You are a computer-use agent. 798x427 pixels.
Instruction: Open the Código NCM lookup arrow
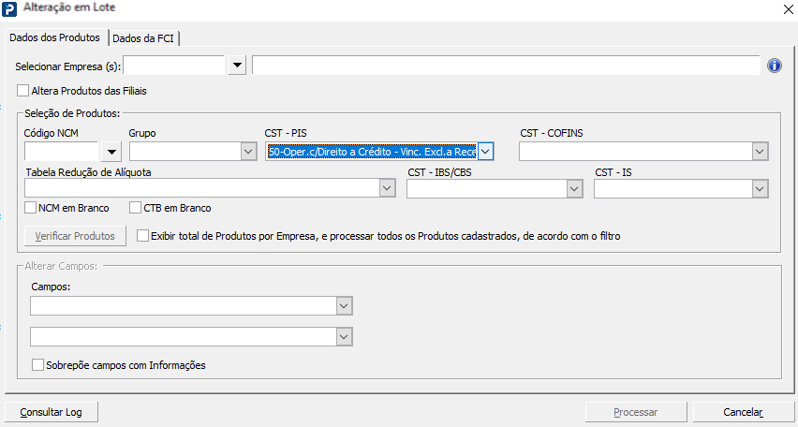(111, 151)
